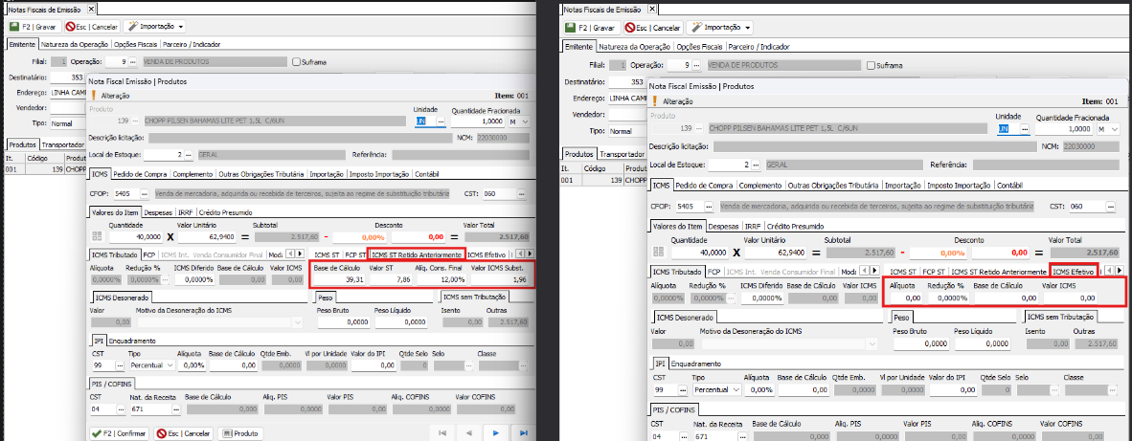
Task: Click Unidade lookup ellipsis in right window
Action: pyautogui.click(x=1024, y=128)
